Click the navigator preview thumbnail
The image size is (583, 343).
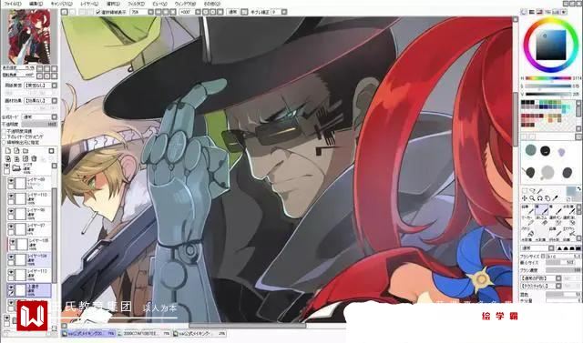(x=29, y=36)
